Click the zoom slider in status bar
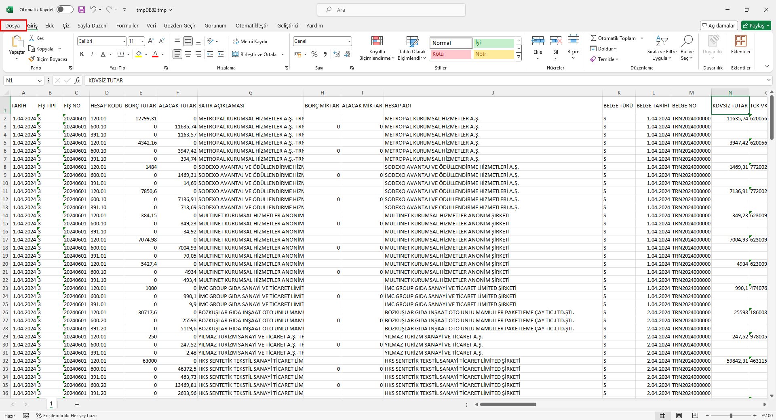Image resolution: width=776 pixels, height=420 pixels. [x=731, y=416]
